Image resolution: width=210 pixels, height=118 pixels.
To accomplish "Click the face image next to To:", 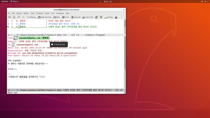I will click(x=13, y=45).
